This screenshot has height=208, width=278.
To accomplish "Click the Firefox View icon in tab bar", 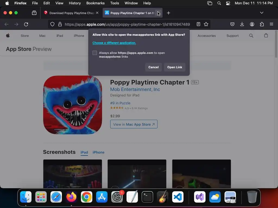I will (x=34, y=13).
